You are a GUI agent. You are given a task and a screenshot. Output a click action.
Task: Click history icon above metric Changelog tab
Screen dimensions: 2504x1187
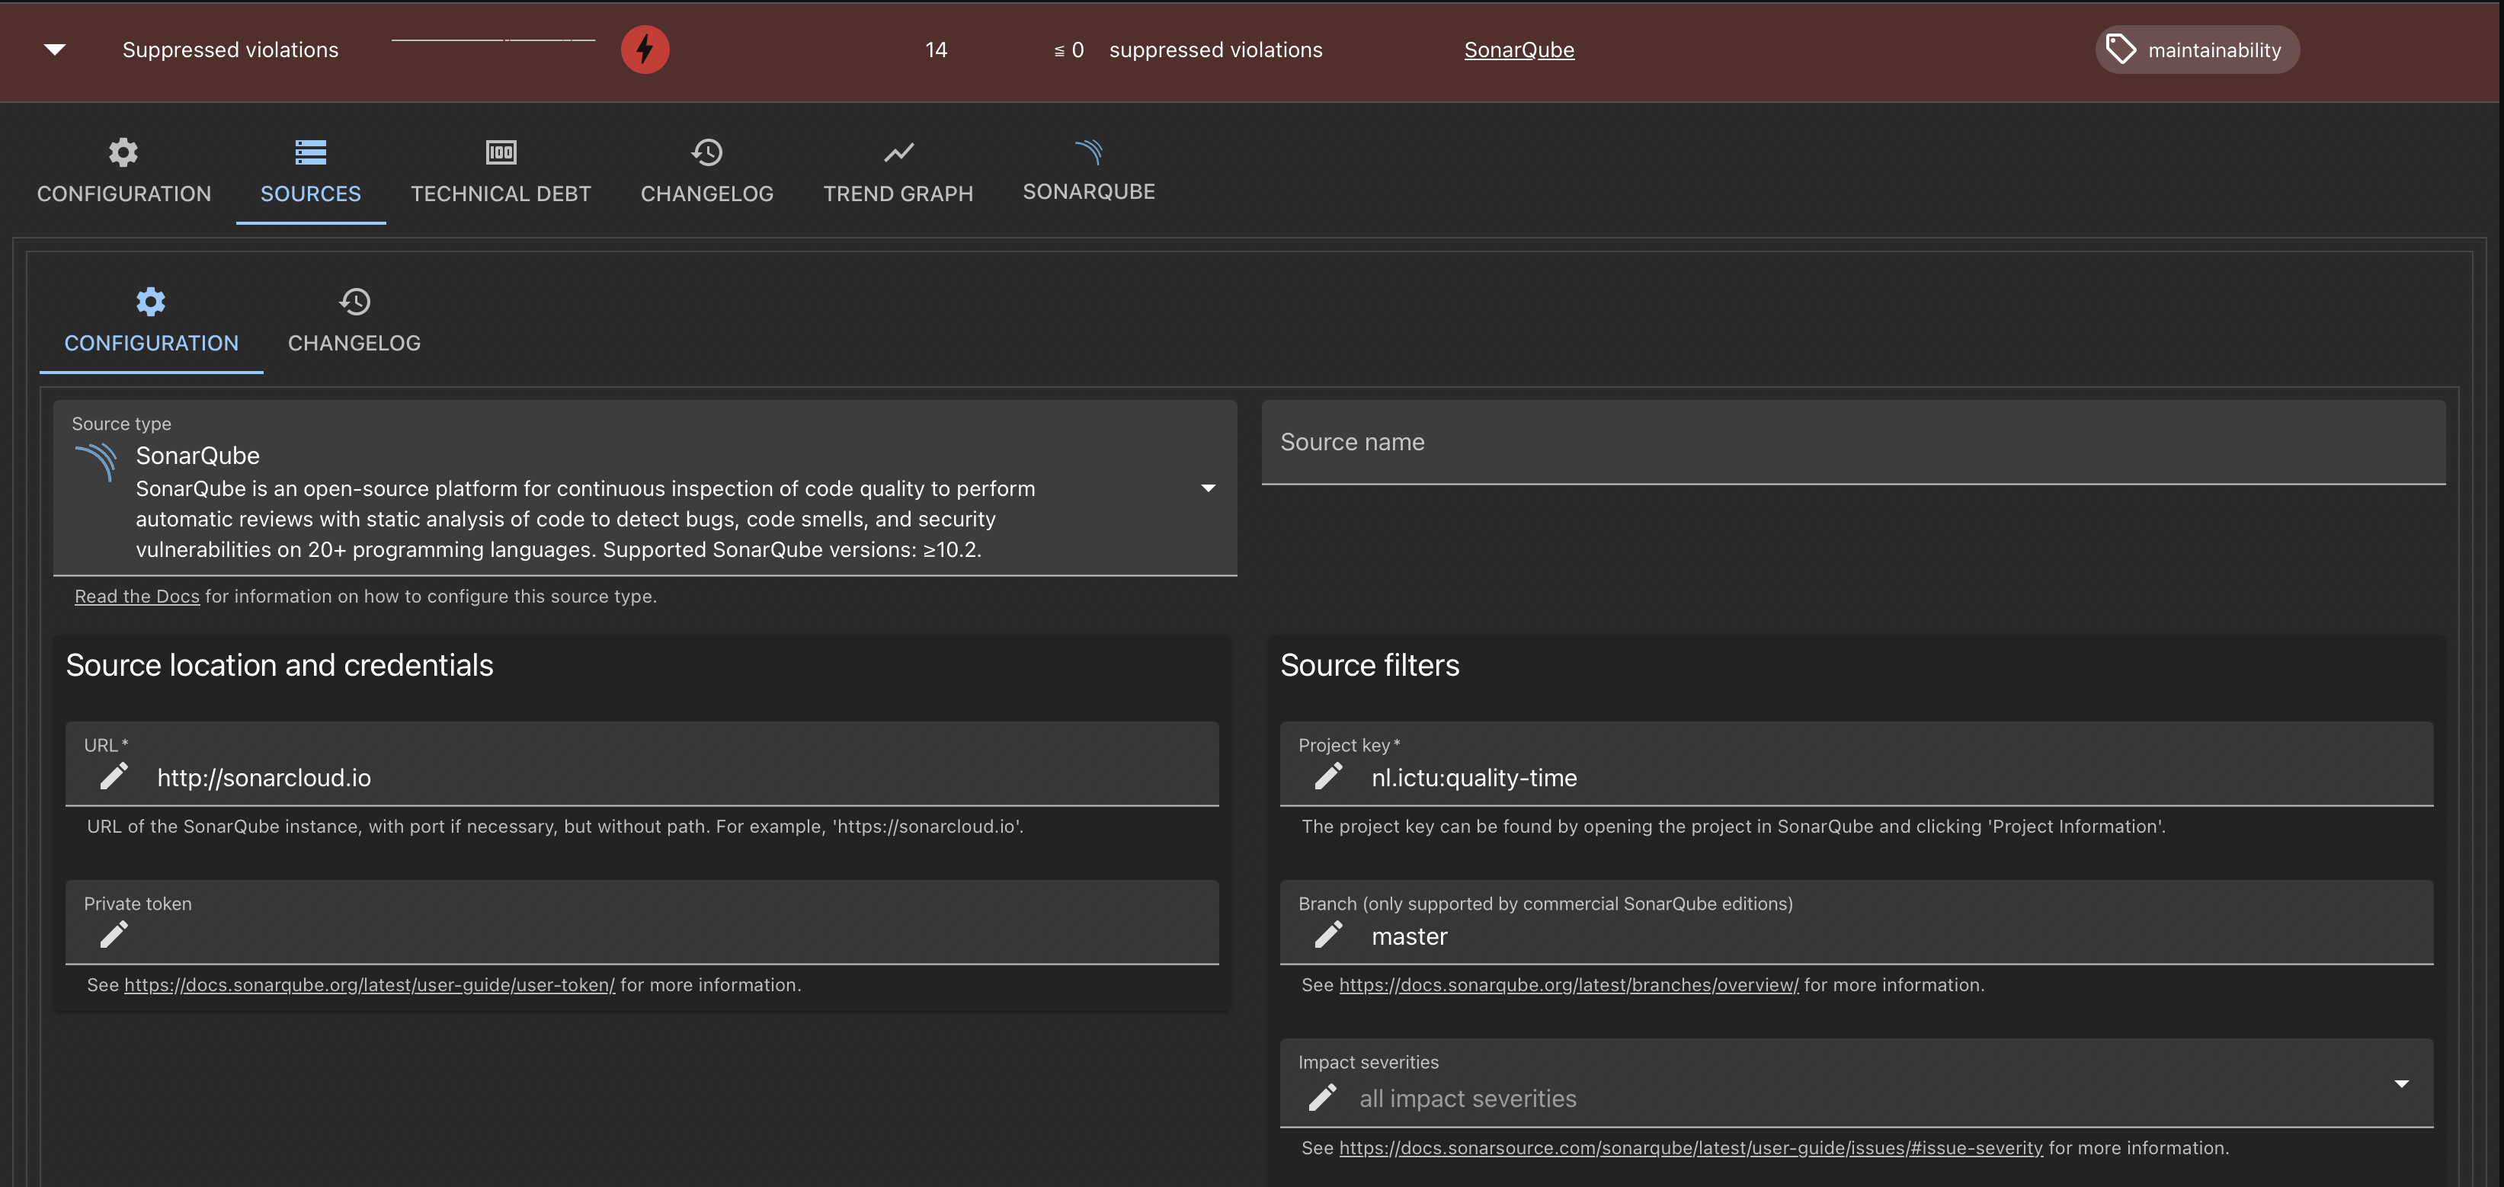pyautogui.click(x=706, y=152)
